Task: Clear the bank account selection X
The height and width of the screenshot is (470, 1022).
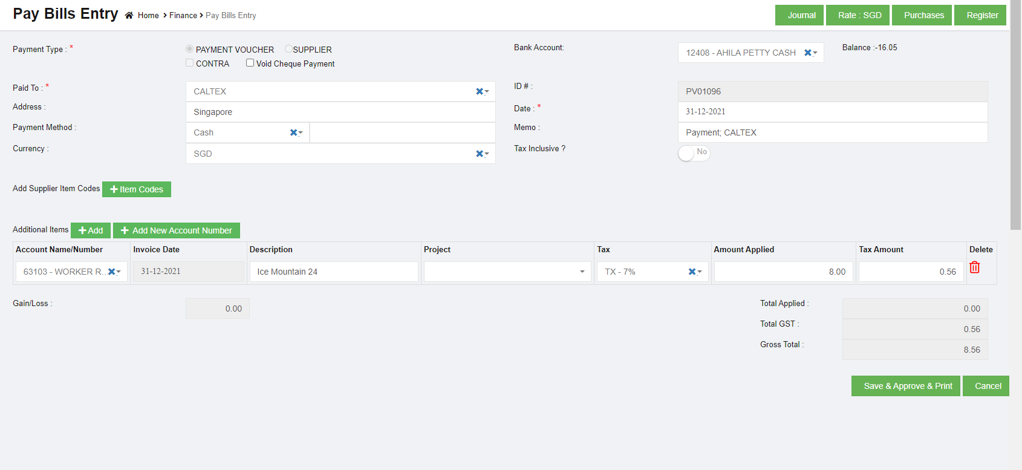Action: pos(807,53)
